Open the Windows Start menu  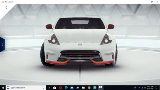3,88
